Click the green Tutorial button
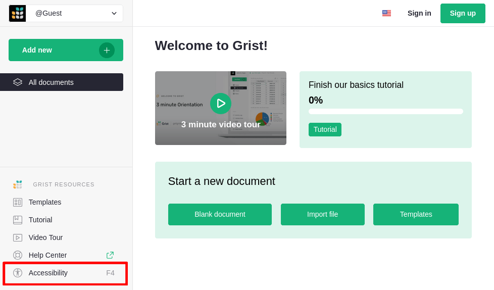Image resolution: width=494 pixels, height=290 pixels. (x=325, y=129)
